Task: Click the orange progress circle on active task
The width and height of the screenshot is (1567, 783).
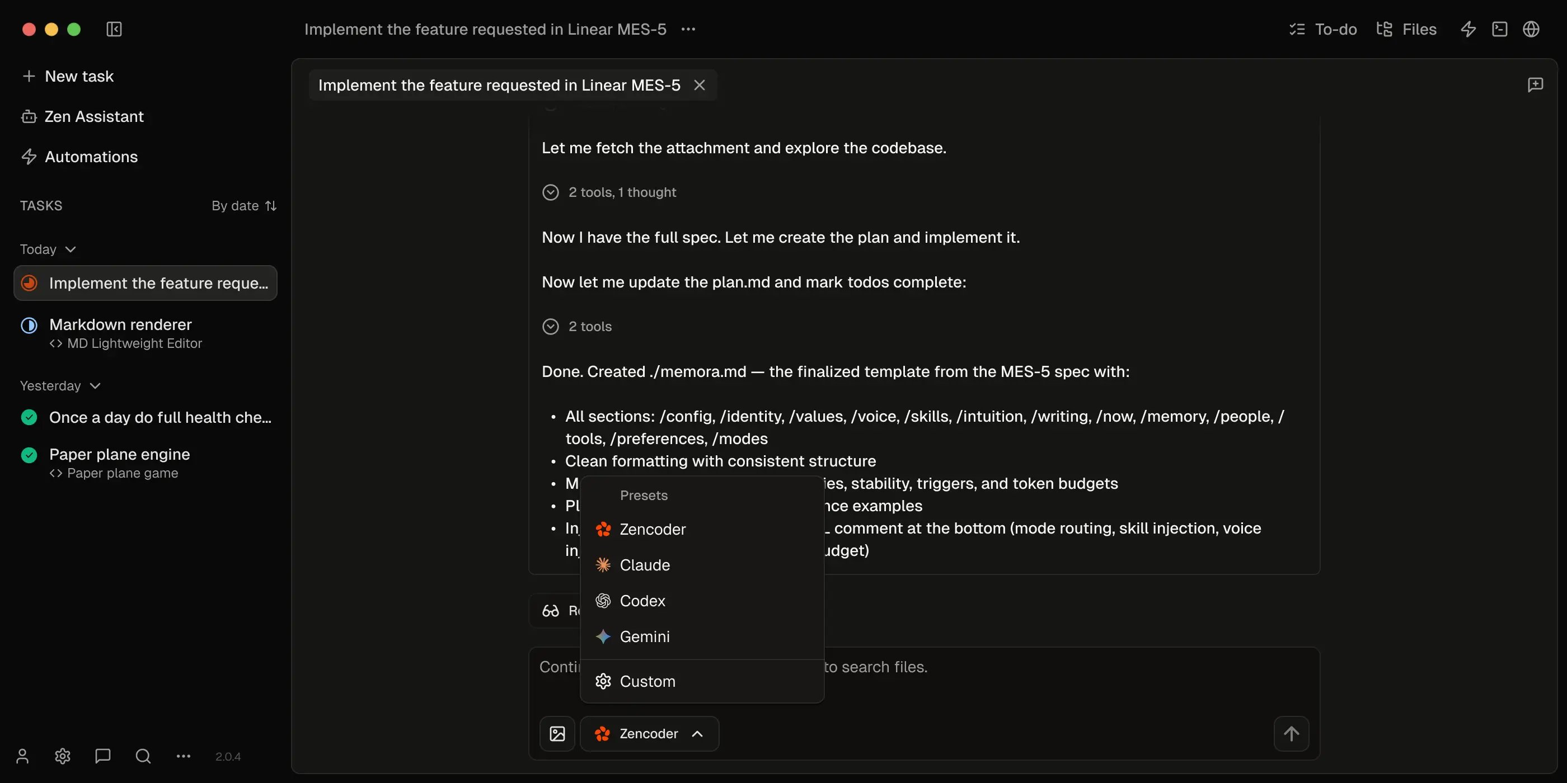Action: (x=29, y=282)
